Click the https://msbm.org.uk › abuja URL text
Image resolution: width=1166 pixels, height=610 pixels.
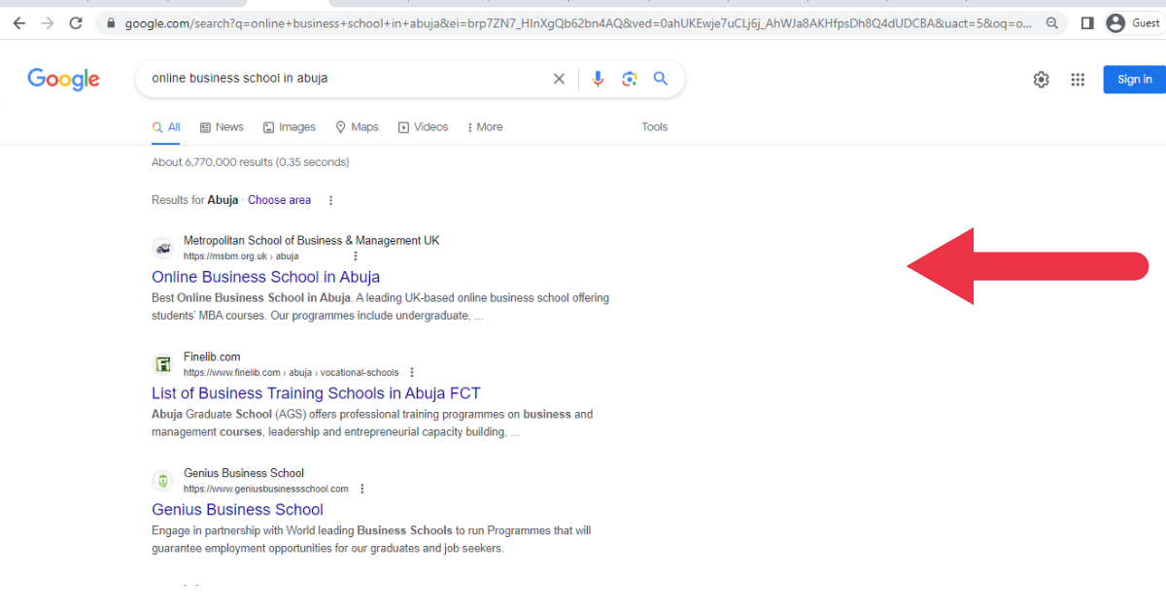click(241, 256)
